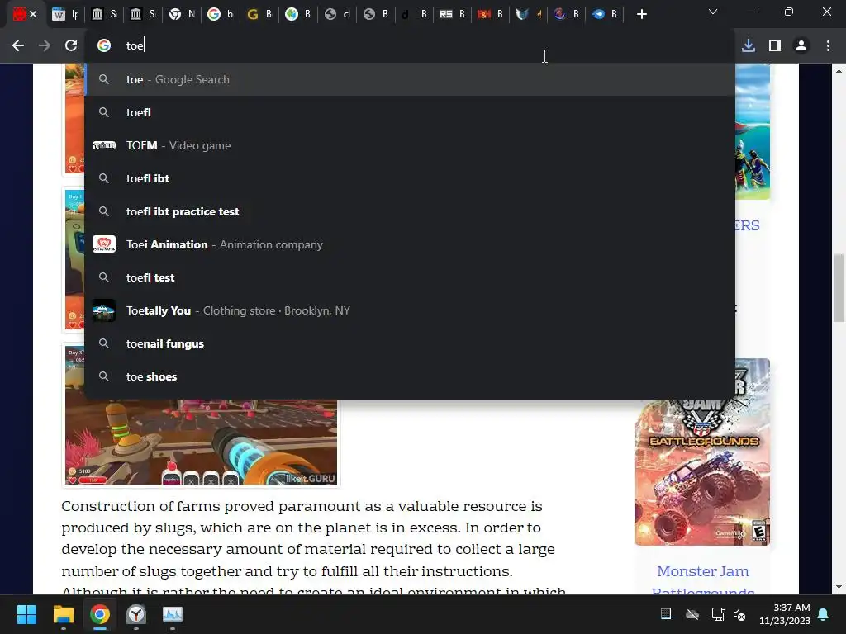Click the TOEM game logo icon
The width and height of the screenshot is (846, 634).
pos(104,145)
